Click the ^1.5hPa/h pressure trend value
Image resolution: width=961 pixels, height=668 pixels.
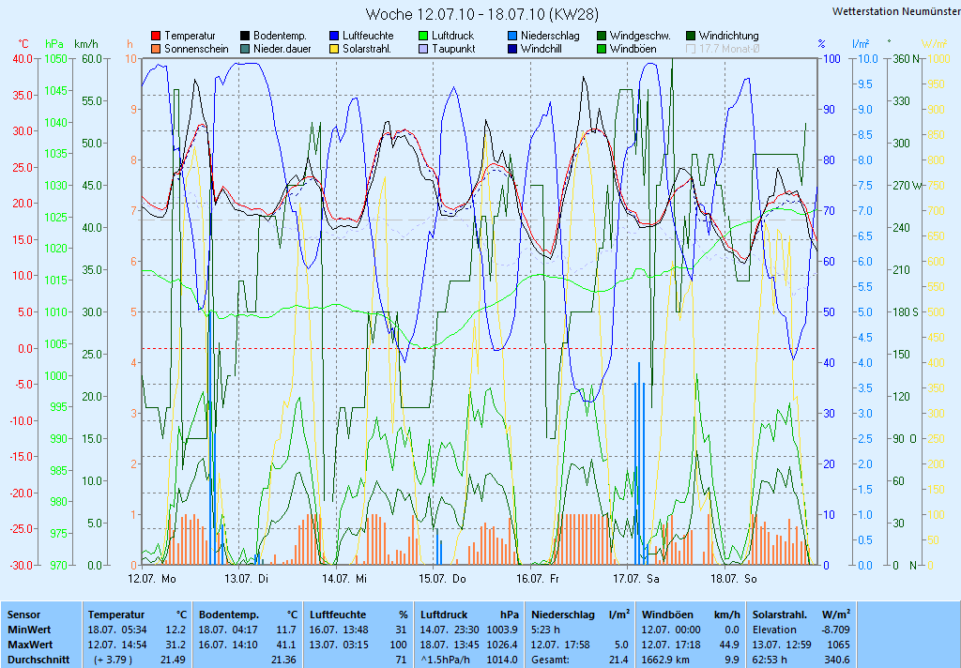[446, 660]
